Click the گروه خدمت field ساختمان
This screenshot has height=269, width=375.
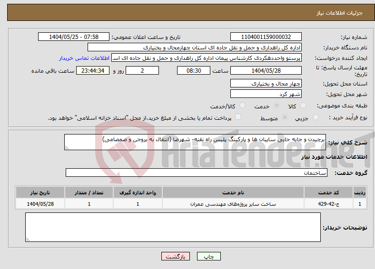pyautogui.click(x=197, y=173)
